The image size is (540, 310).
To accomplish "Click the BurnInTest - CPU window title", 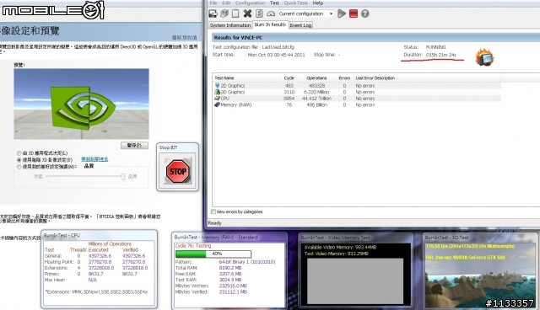I will click(x=62, y=235).
